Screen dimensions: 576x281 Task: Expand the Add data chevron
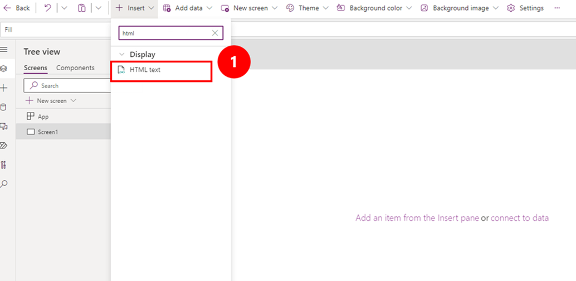210,8
